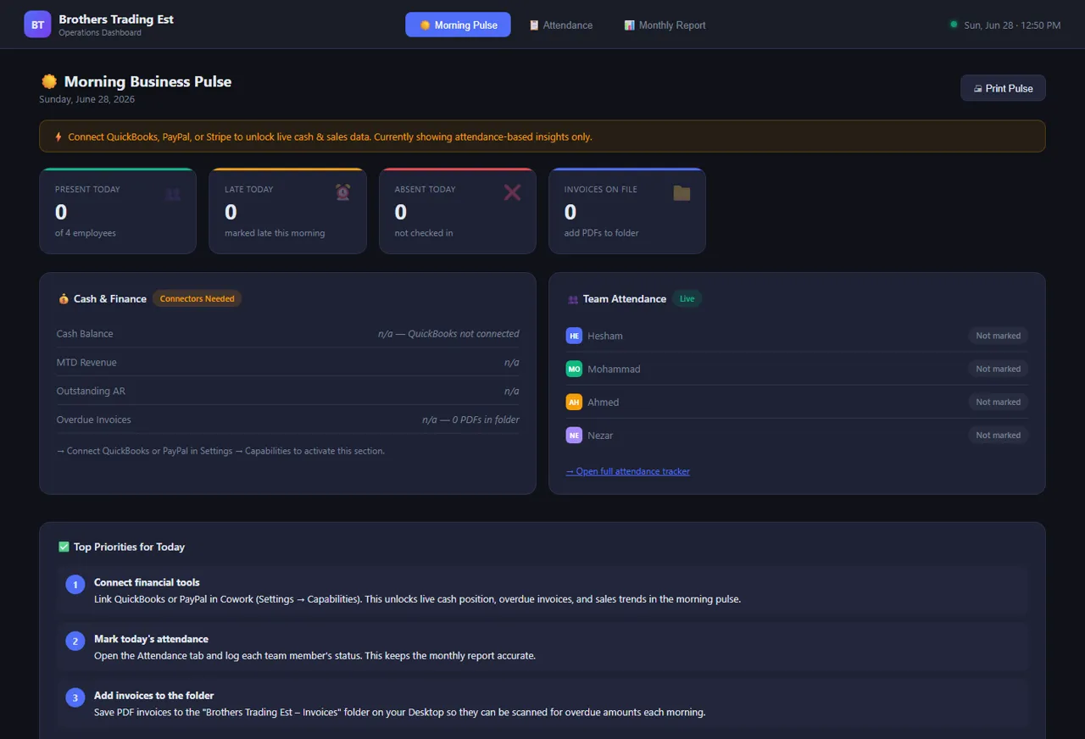The width and height of the screenshot is (1085, 739).
Task: Click the MO avatar for Mohammad
Action: (574, 369)
